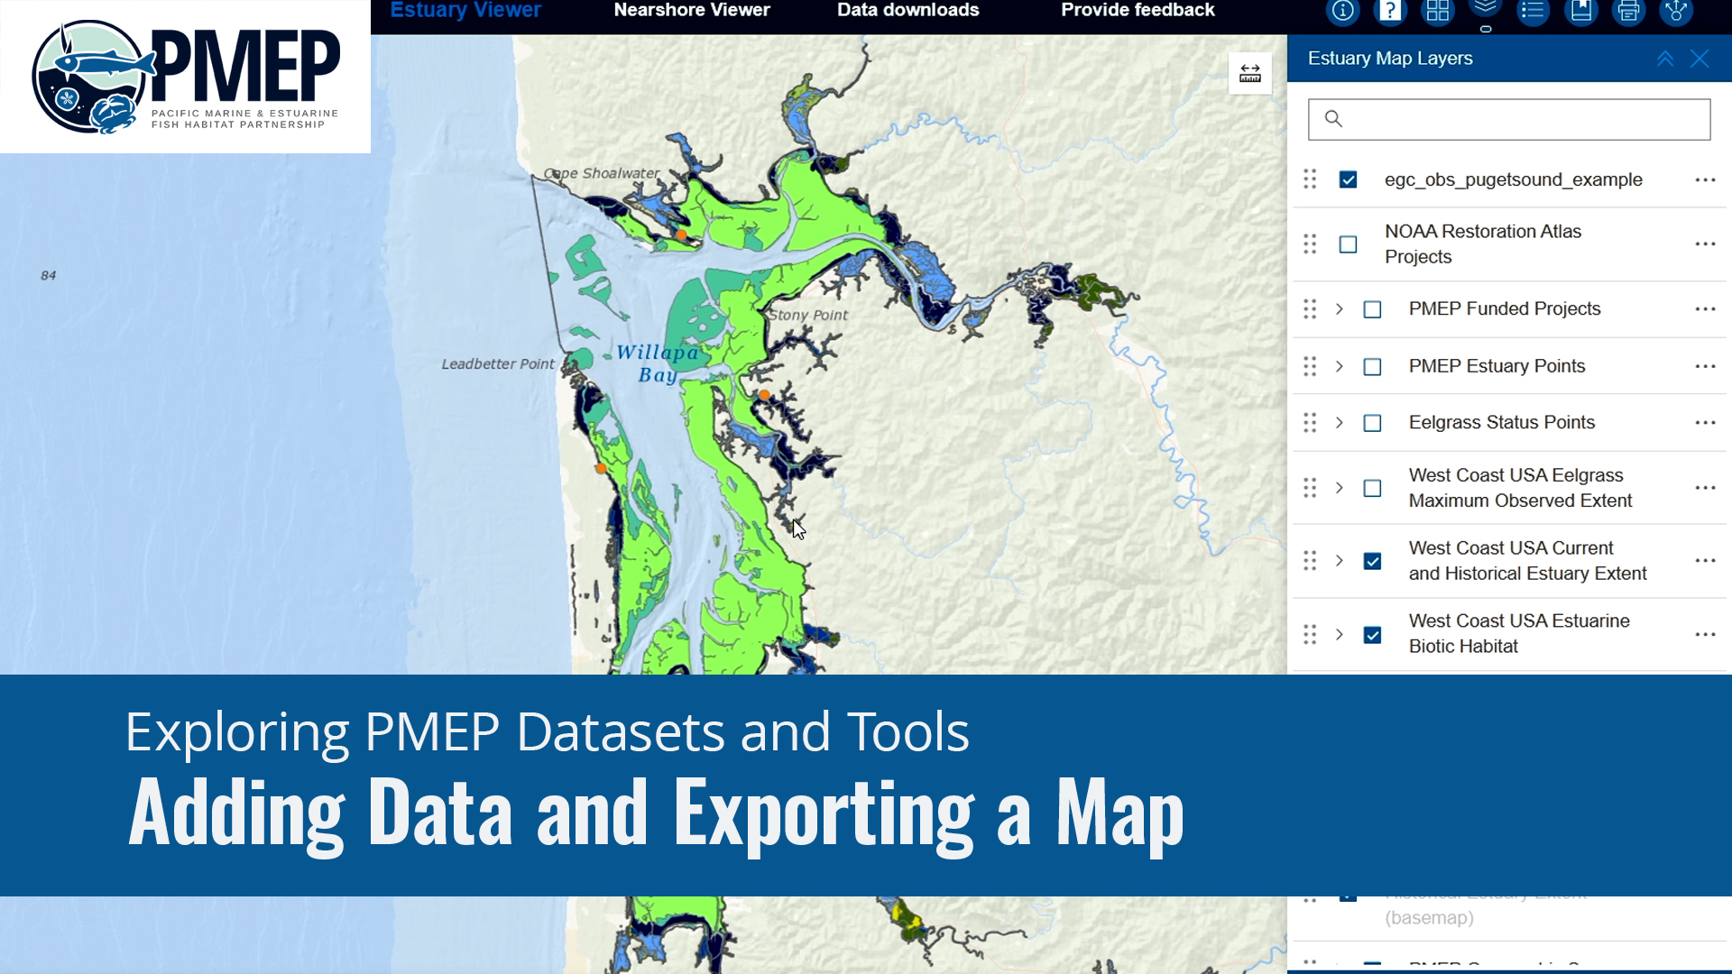The width and height of the screenshot is (1732, 974).
Task: Open the Data downloads menu item
Action: (907, 10)
